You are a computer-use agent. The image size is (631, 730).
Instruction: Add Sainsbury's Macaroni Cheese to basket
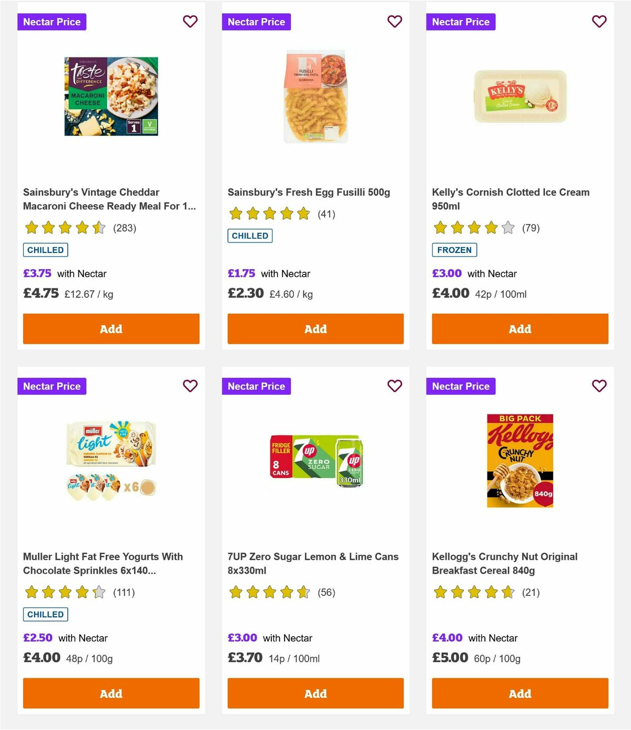tap(111, 328)
